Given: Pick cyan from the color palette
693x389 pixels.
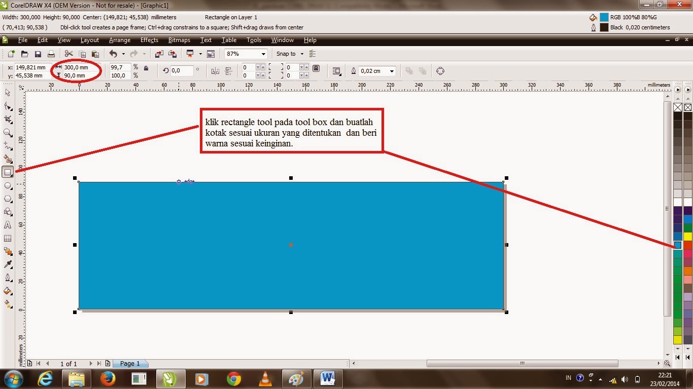Looking at the screenshot, I should [678, 245].
